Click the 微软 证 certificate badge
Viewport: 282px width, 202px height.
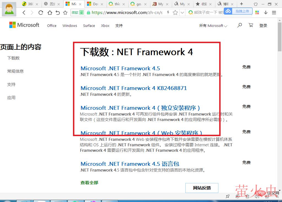[77, 12]
